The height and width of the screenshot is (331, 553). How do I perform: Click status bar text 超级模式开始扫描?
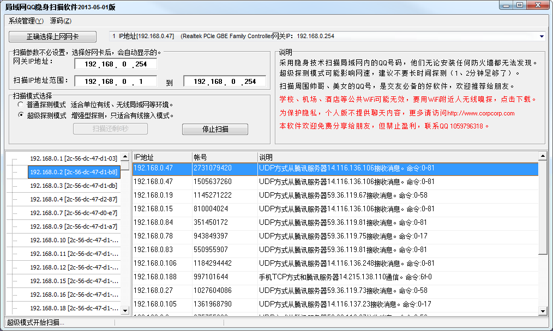pyautogui.click(x=35, y=322)
